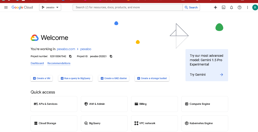The width and height of the screenshot is (258, 132).
Task: Click the IAM & Admin shield icon
Action: pos(86,104)
